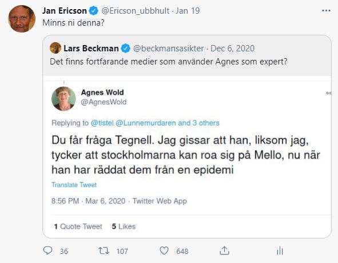
Task: View tweet analytics bar chart icon
Action: (280, 251)
